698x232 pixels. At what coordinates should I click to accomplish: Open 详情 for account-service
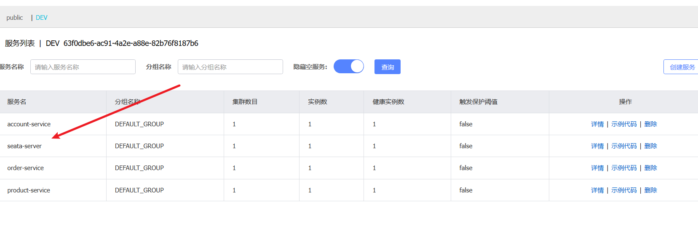[x=597, y=124]
